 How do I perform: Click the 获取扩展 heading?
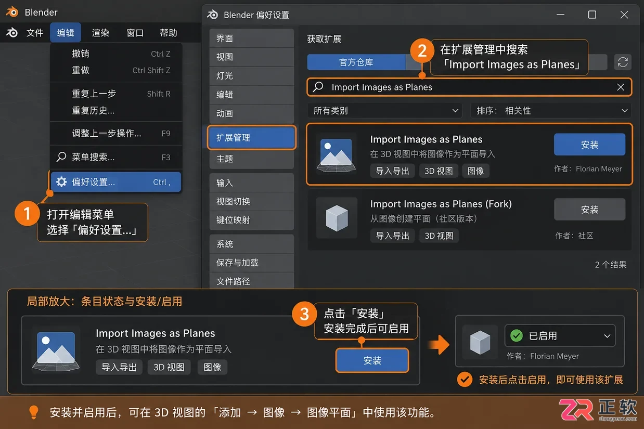pyautogui.click(x=324, y=39)
